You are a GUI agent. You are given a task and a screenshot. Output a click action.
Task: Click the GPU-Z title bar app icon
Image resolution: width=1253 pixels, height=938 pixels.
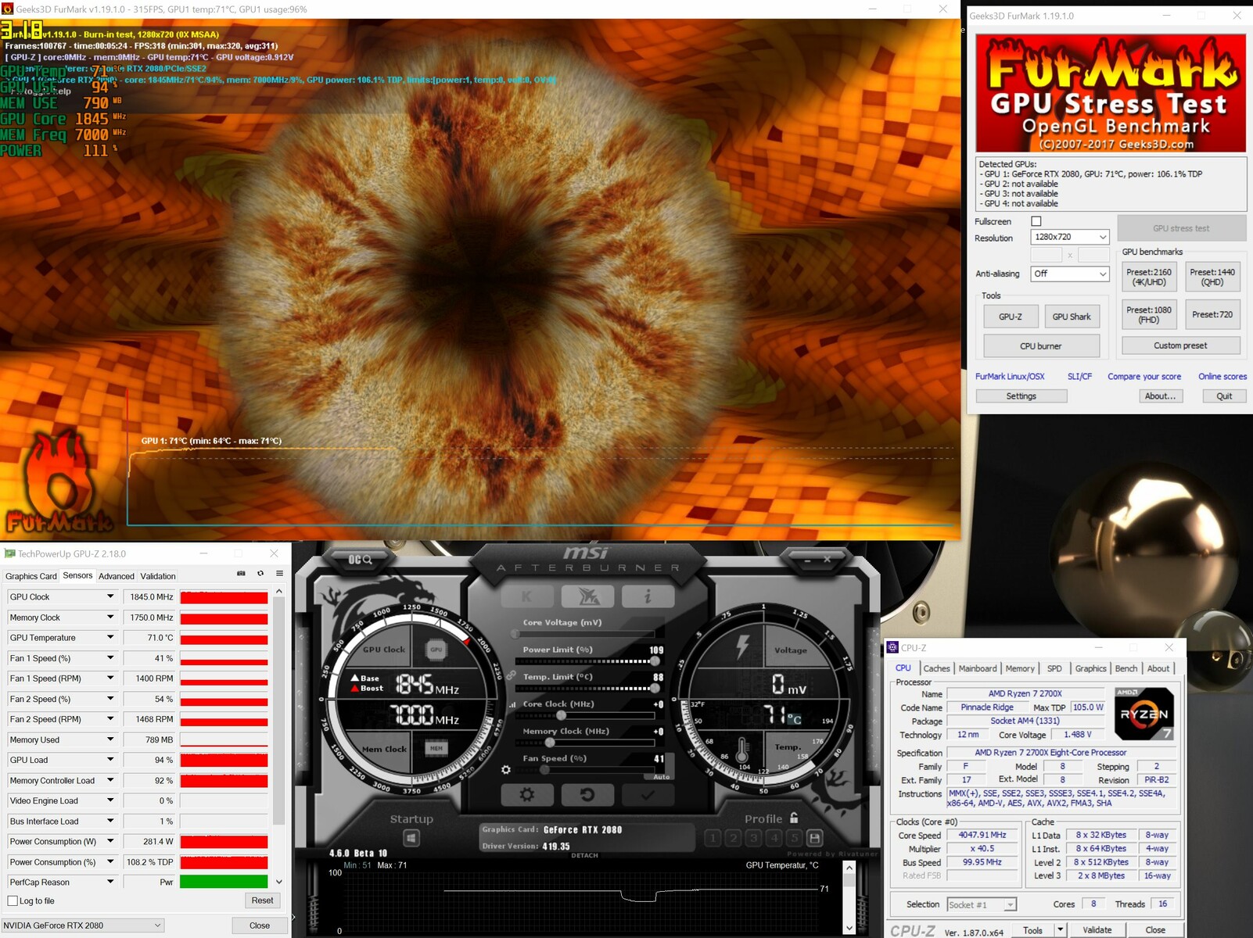9,553
